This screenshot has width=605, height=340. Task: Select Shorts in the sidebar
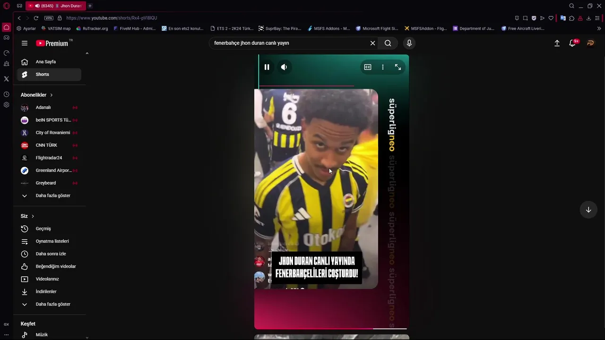49,74
